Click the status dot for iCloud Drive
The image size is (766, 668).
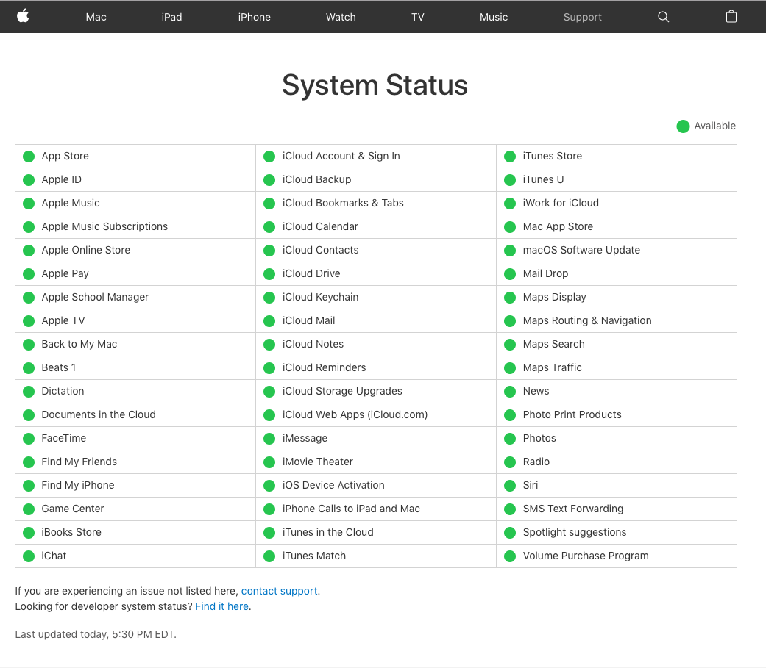tap(269, 274)
